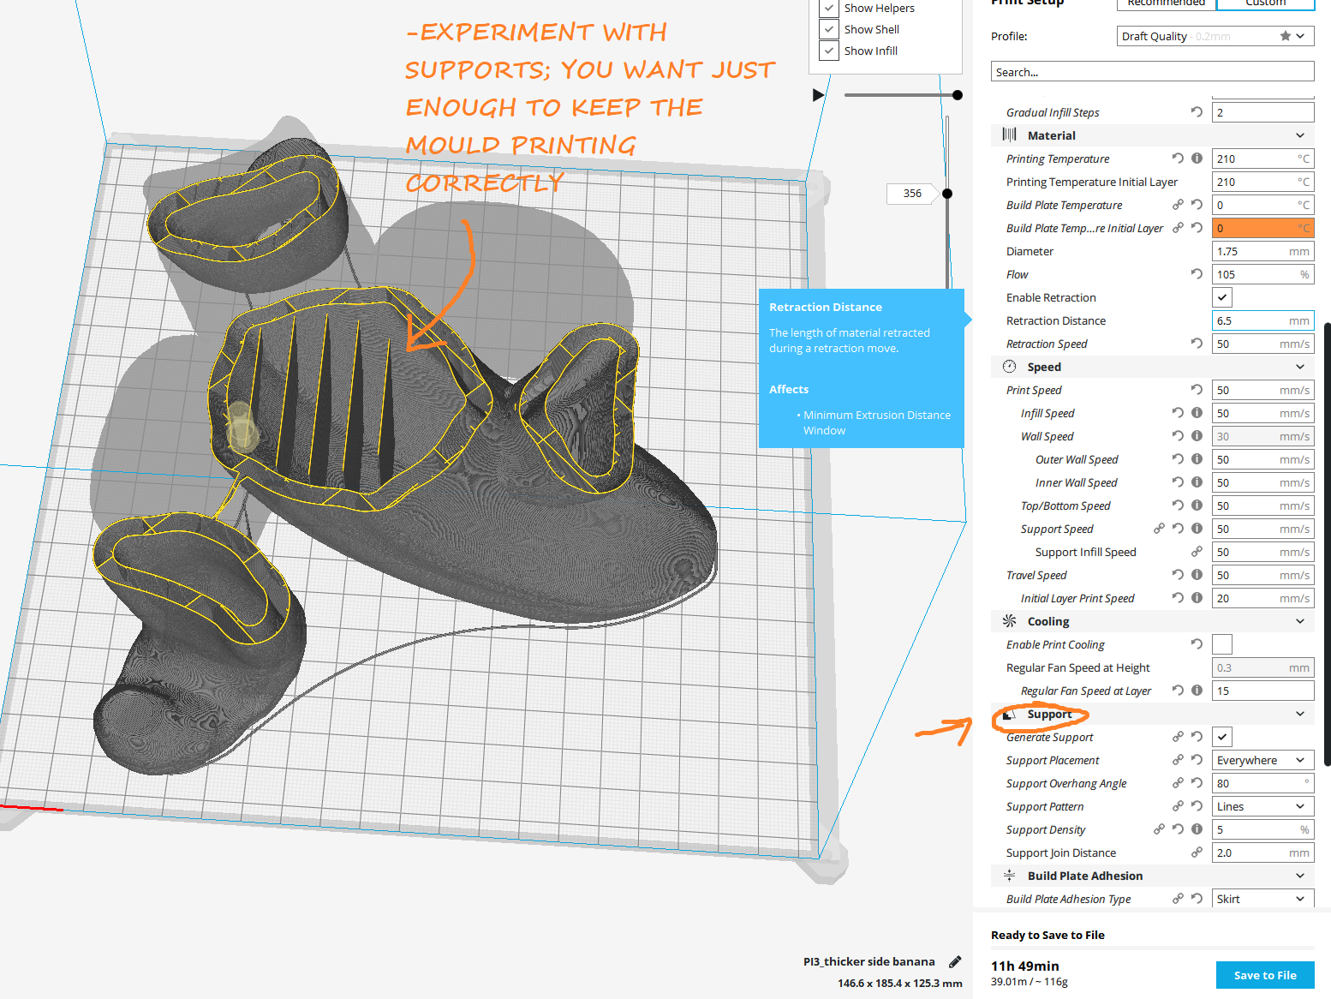
Task: Reset the Wall Speed setting
Action: pyautogui.click(x=1178, y=436)
